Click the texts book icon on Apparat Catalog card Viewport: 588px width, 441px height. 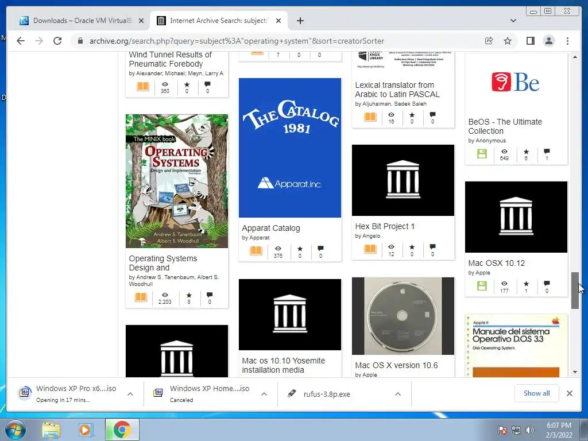point(256,250)
